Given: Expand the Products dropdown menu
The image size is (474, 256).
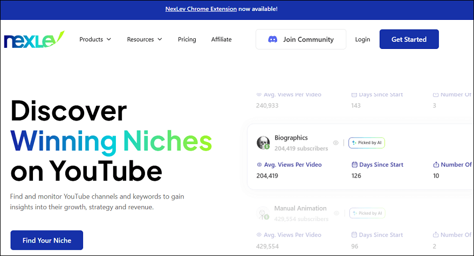Looking at the screenshot, I should pyautogui.click(x=95, y=39).
